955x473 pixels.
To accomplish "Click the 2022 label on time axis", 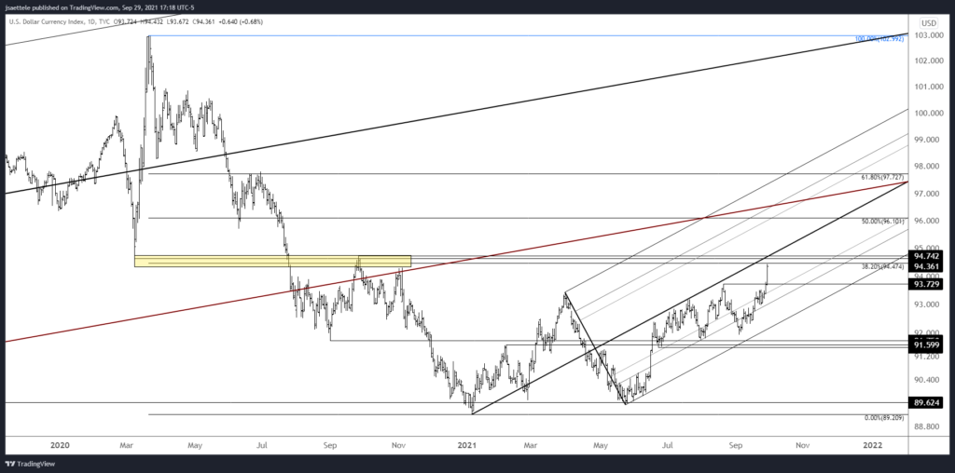I will pos(874,444).
